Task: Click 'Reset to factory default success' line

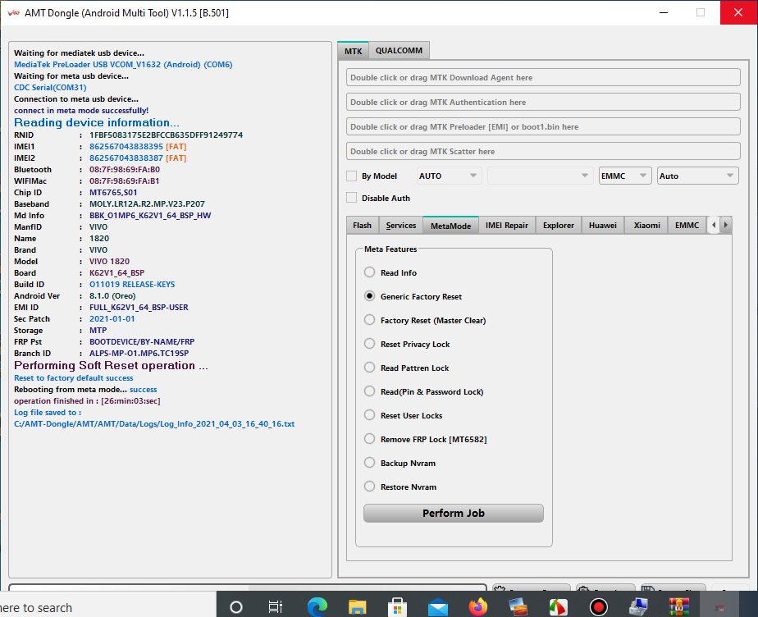Action: click(x=74, y=377)
